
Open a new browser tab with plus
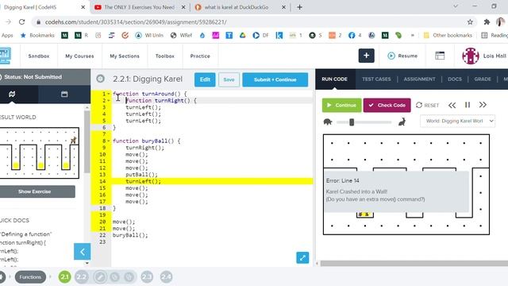pyautogui.click(x=299, y=7)
